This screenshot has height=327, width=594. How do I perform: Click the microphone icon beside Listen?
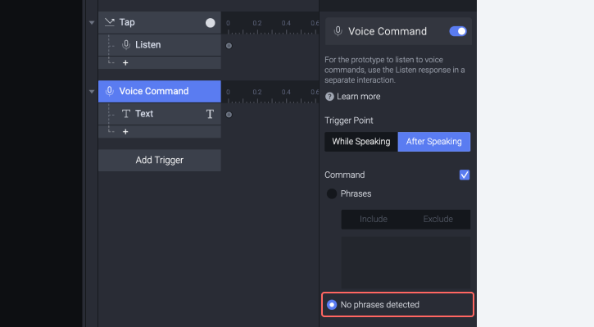[x=126, y=45]
